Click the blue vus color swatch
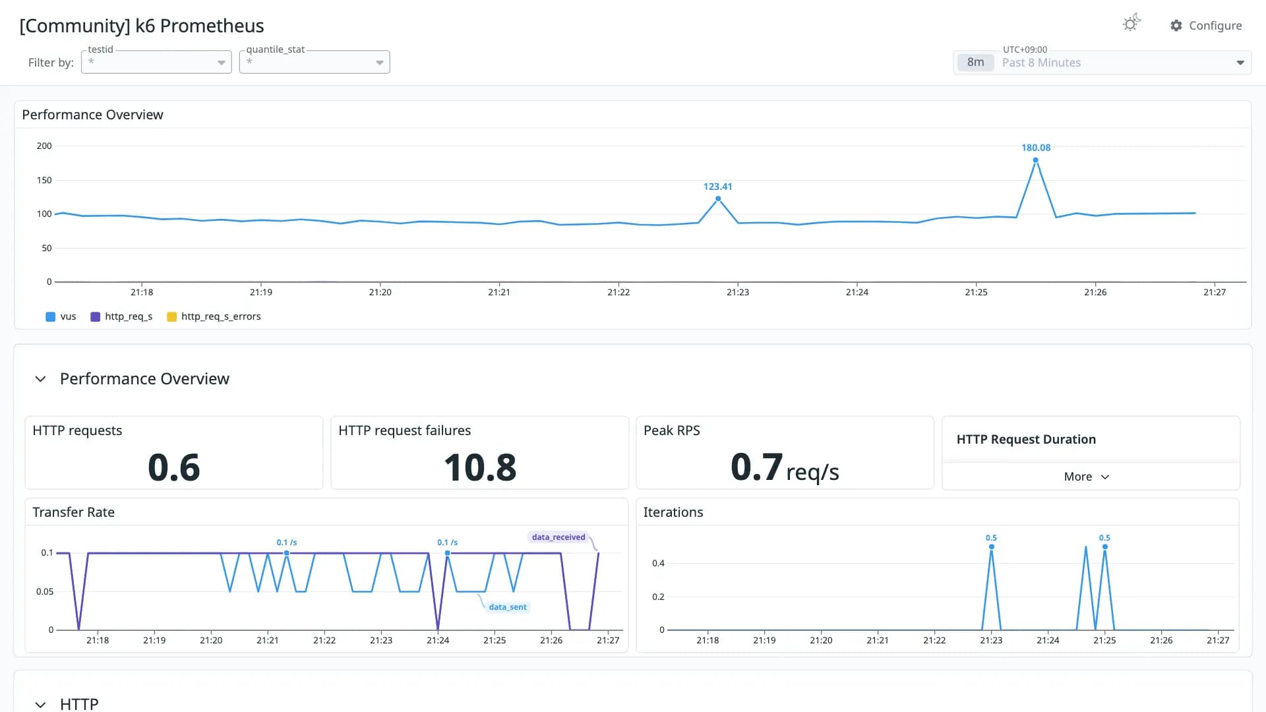1266x712 pixels. click(x=50, y=317)
